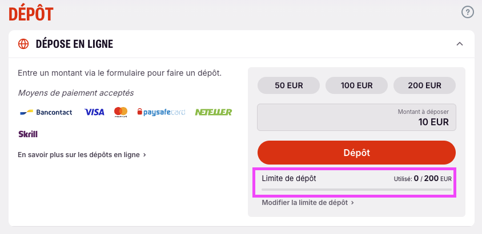This screenshot has width=482, height=234.
Task: Collapse the Dépose en ligne section
Action: [x=460, y=44]
